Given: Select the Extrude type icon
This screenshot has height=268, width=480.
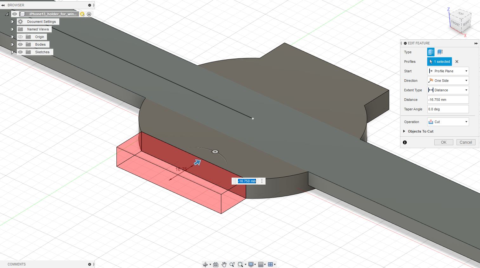Looking at the screenshot, I should tap(431, 52).
